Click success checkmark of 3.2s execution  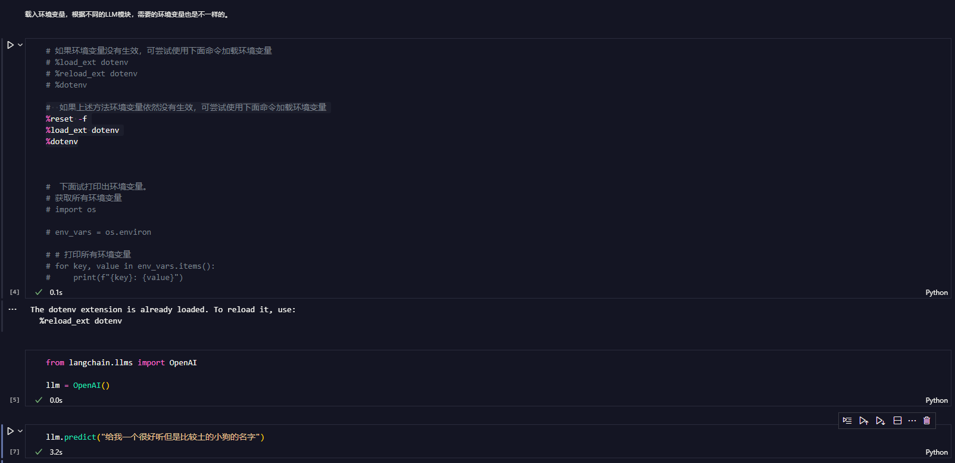click(x=39, y=452)
